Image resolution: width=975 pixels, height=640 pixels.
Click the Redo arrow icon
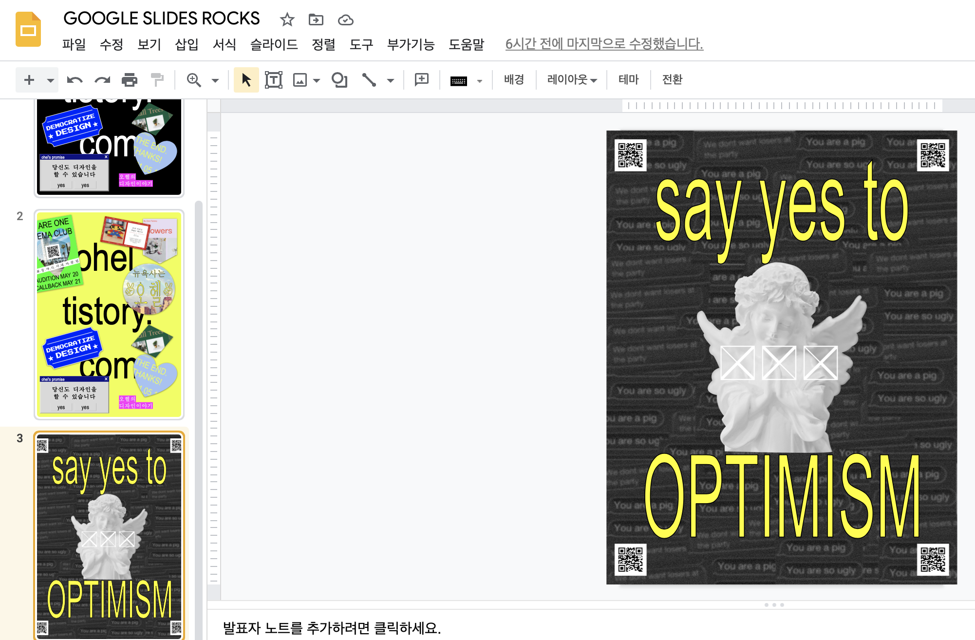(102, 80)
